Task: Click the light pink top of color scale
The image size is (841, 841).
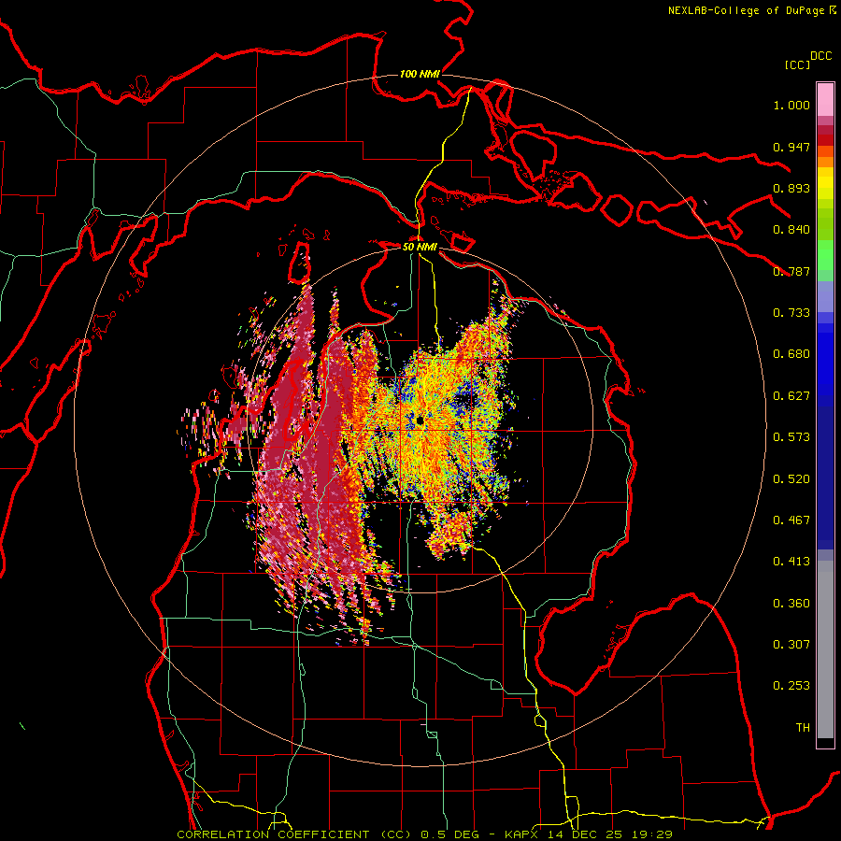Action: tap(825, 99)
